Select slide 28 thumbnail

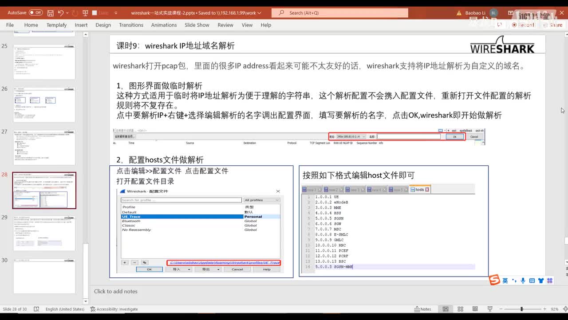[x=44, y=190]
